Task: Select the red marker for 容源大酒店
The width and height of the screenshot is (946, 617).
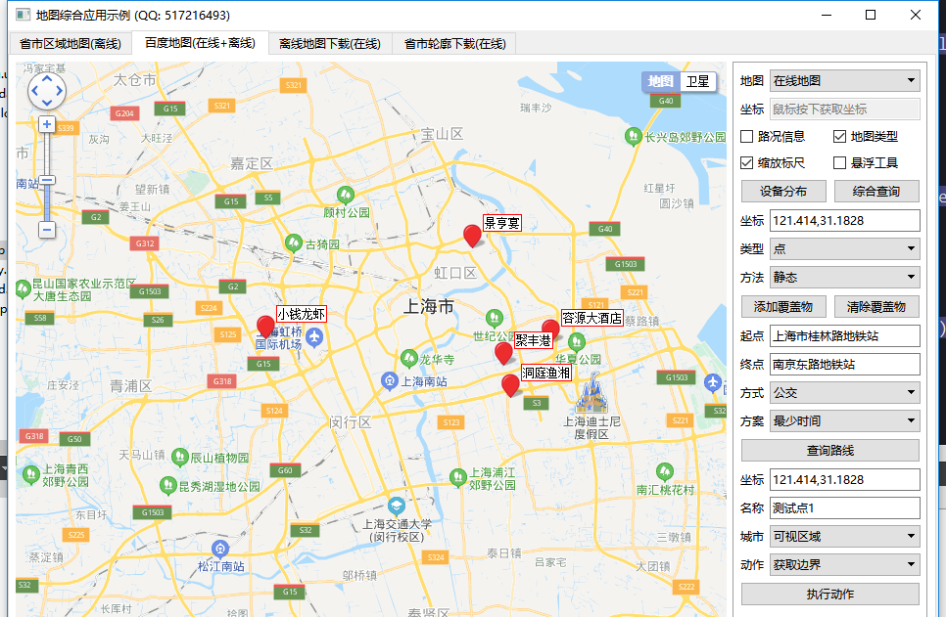Action: pyautogui.click(x=550, y=330)
